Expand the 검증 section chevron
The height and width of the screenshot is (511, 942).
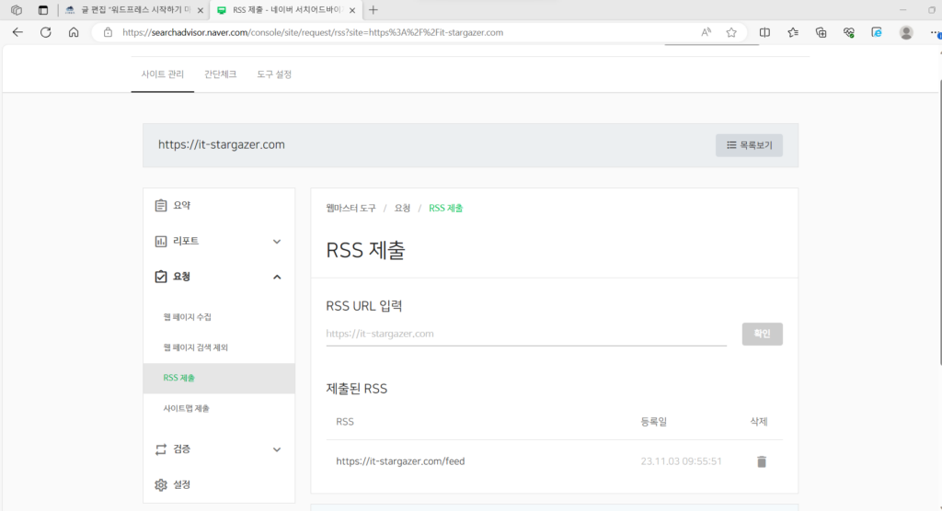point(276,449)
